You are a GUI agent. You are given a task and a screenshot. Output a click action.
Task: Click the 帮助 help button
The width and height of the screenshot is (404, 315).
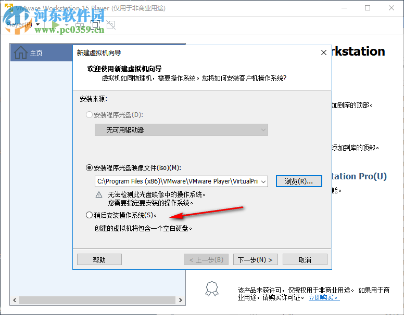(x=99, y=260)
